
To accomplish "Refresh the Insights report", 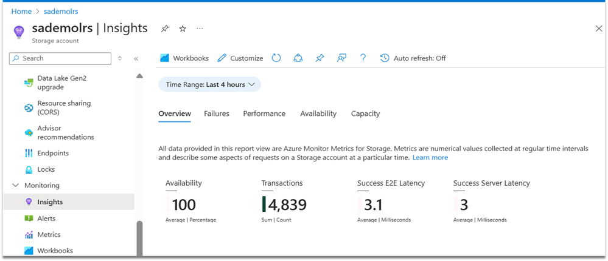I will tap(276, 58).
